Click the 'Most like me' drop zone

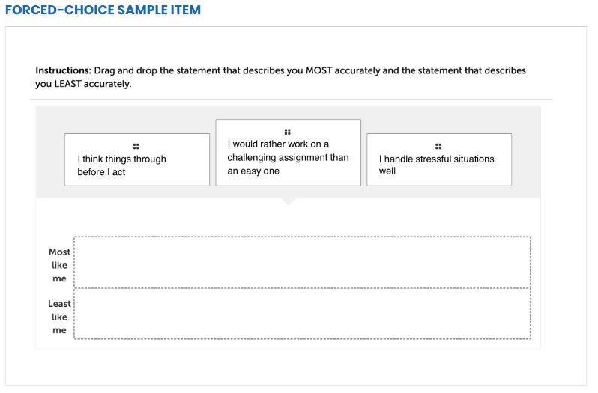[302, 262]
